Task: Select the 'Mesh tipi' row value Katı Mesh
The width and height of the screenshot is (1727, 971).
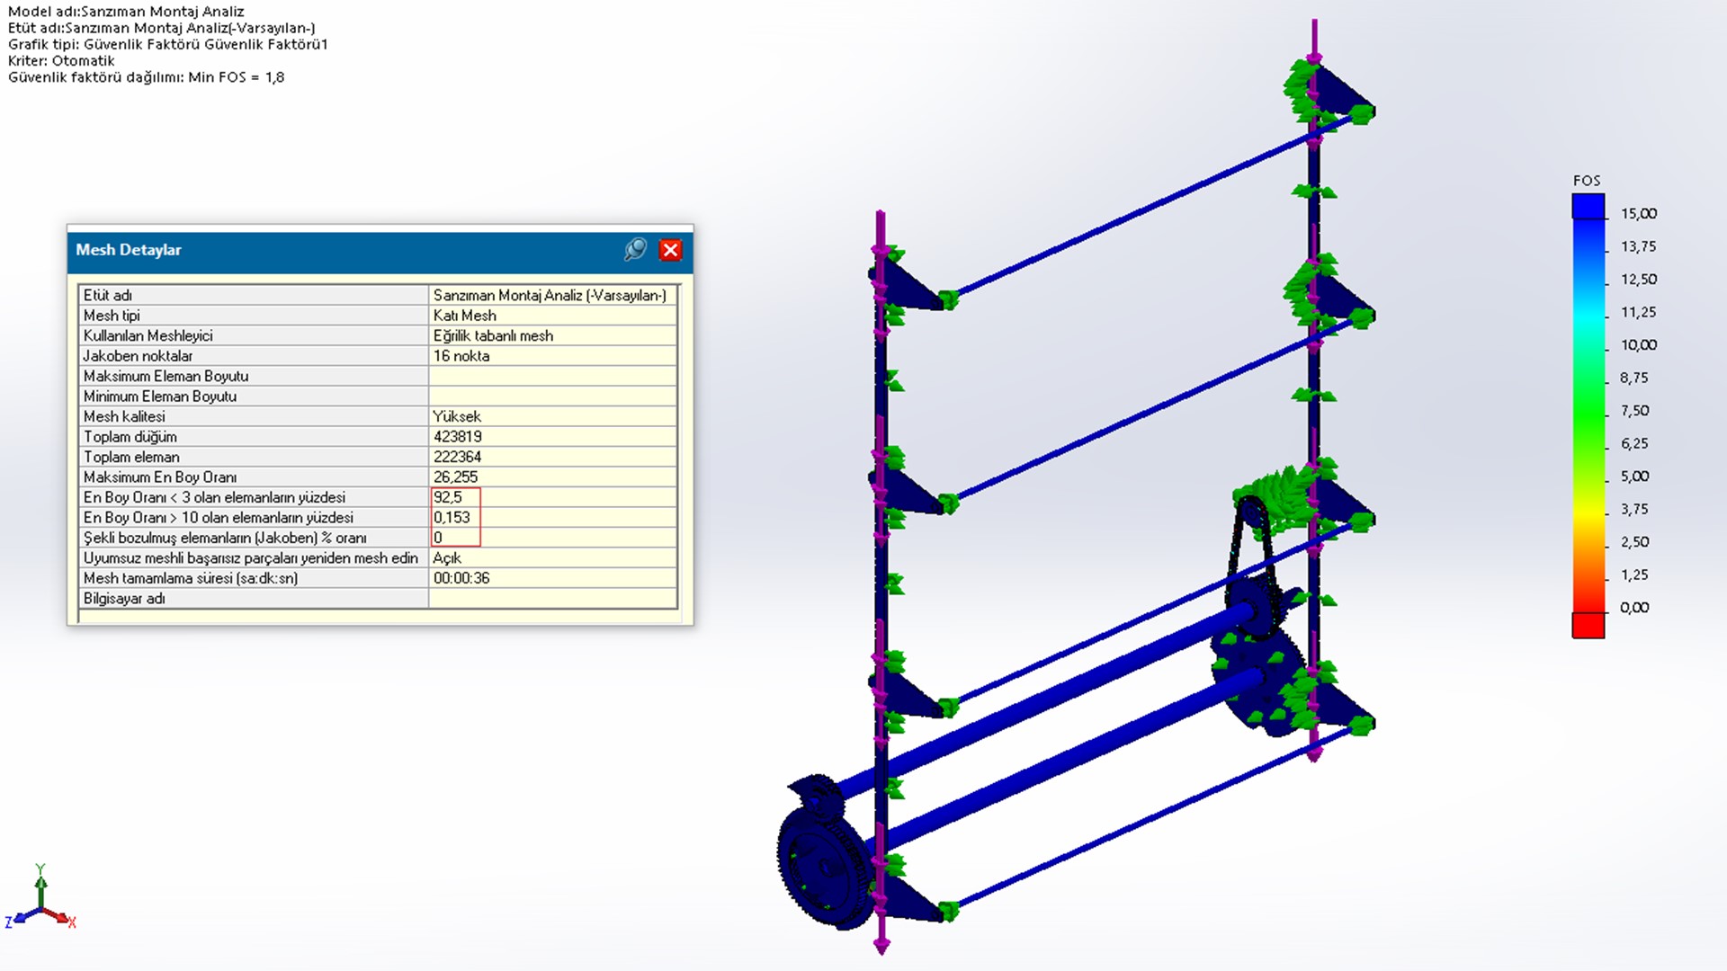Action: 464,316
